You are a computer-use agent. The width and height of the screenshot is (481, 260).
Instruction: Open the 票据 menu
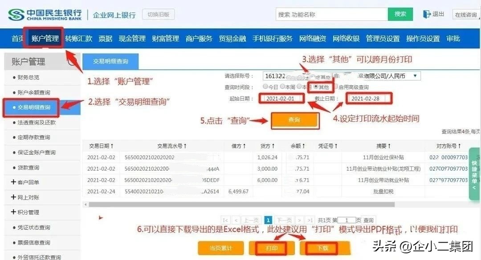click(x=105, y=39)
